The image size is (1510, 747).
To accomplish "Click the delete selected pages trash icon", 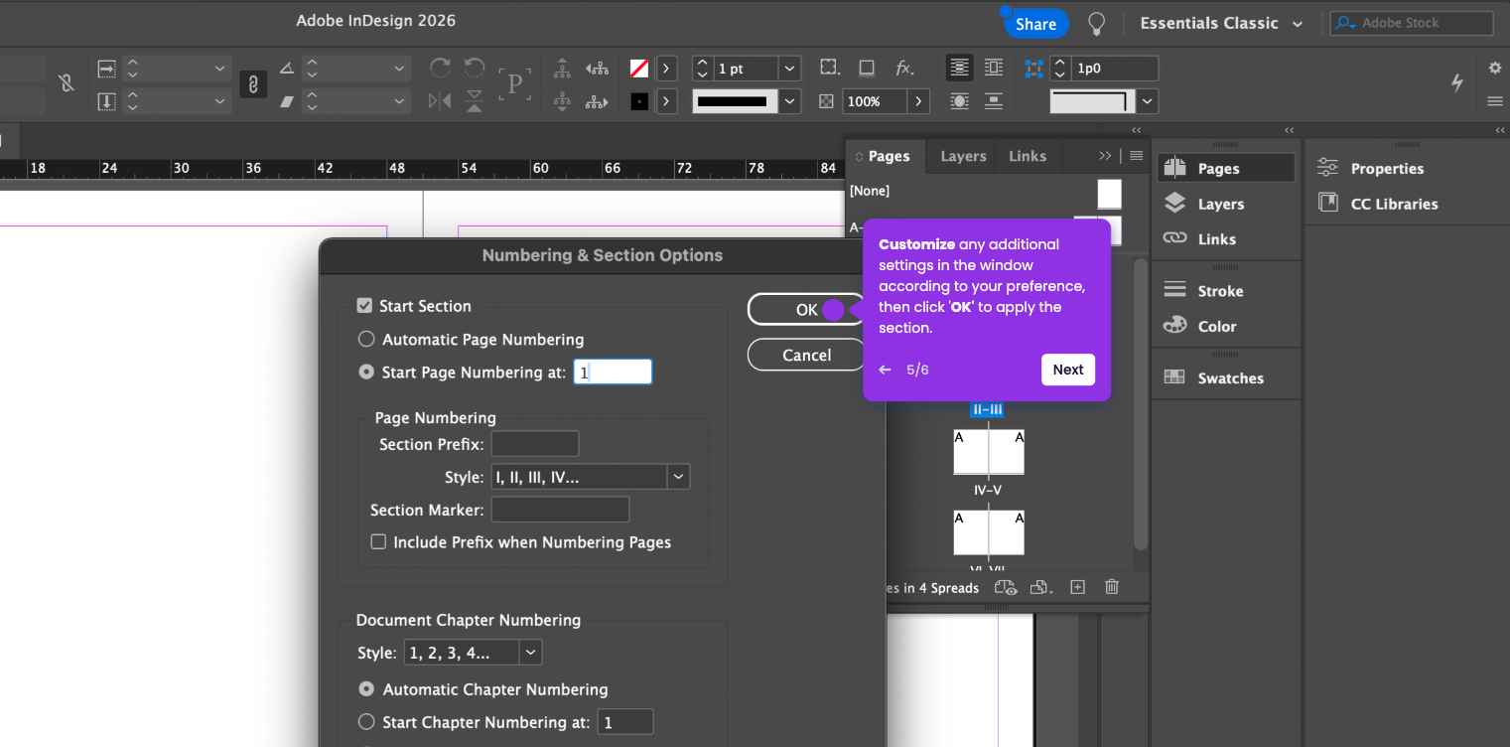I will (1112, 587).
